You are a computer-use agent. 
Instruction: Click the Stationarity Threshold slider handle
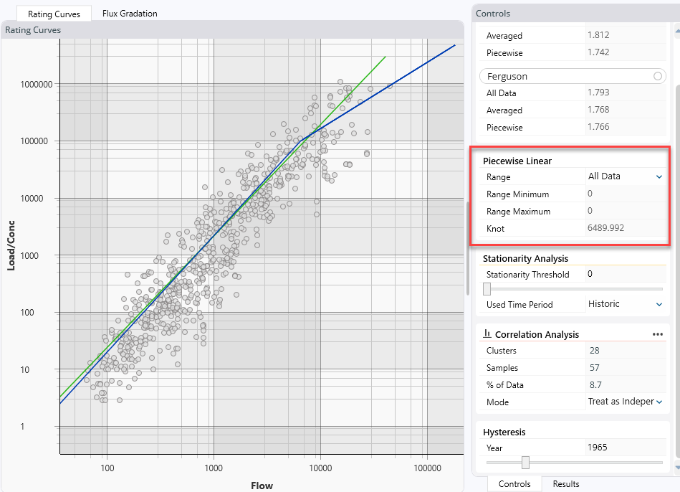point(487,289)
